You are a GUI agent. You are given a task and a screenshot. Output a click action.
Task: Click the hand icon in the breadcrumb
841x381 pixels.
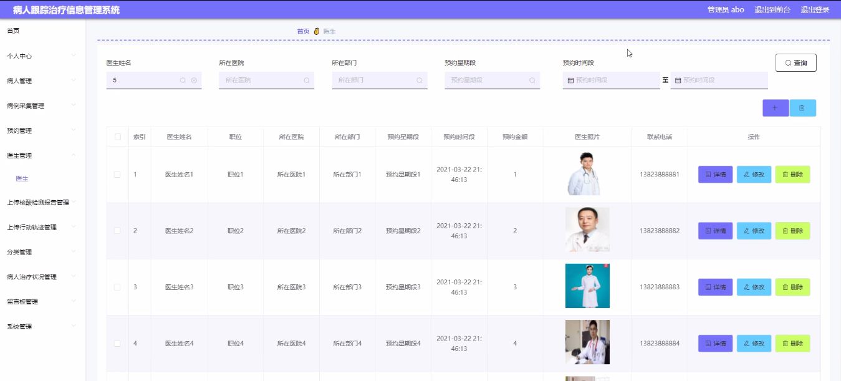pos(316,31)
